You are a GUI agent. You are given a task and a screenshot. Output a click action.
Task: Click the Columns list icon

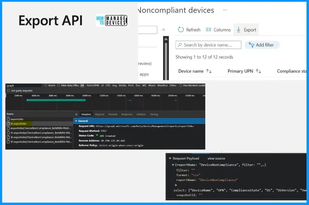(x=208, y=30)
